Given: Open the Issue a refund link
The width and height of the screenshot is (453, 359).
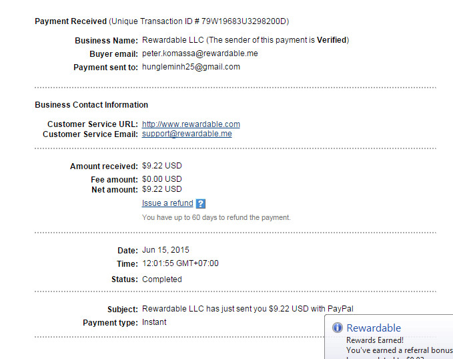Looking at the screenshot, I should (167, 203).
